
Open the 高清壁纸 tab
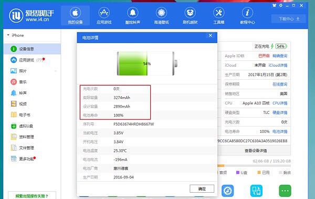[161, 16]
